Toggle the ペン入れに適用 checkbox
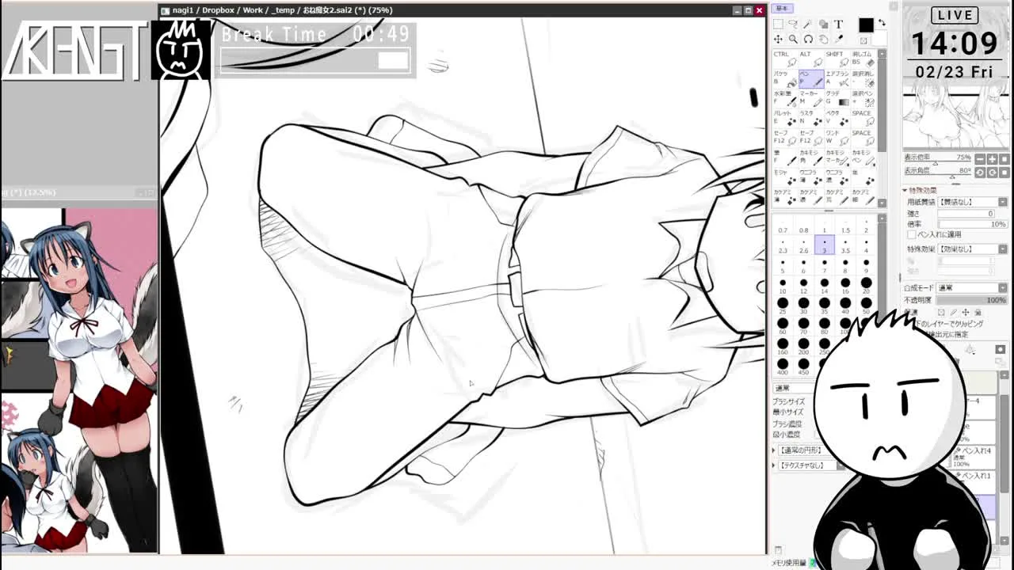Image resolution: width=1014 pixels, height=570 pixels. (911, 234)
